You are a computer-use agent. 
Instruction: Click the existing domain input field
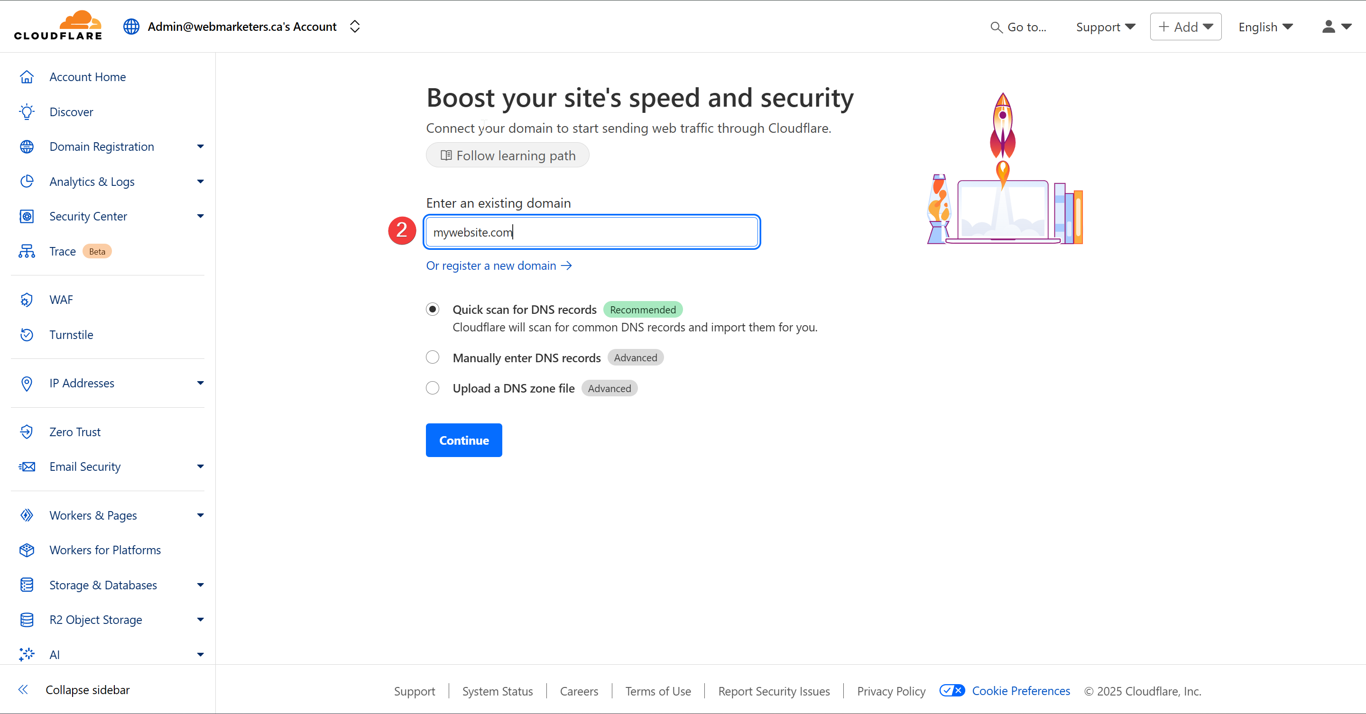pyautogui.click(x=592, y=232)
